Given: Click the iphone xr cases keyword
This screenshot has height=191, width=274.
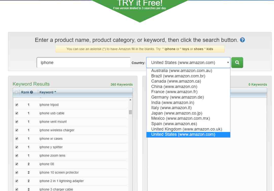Looking at the screenshot, I should 51,139.
